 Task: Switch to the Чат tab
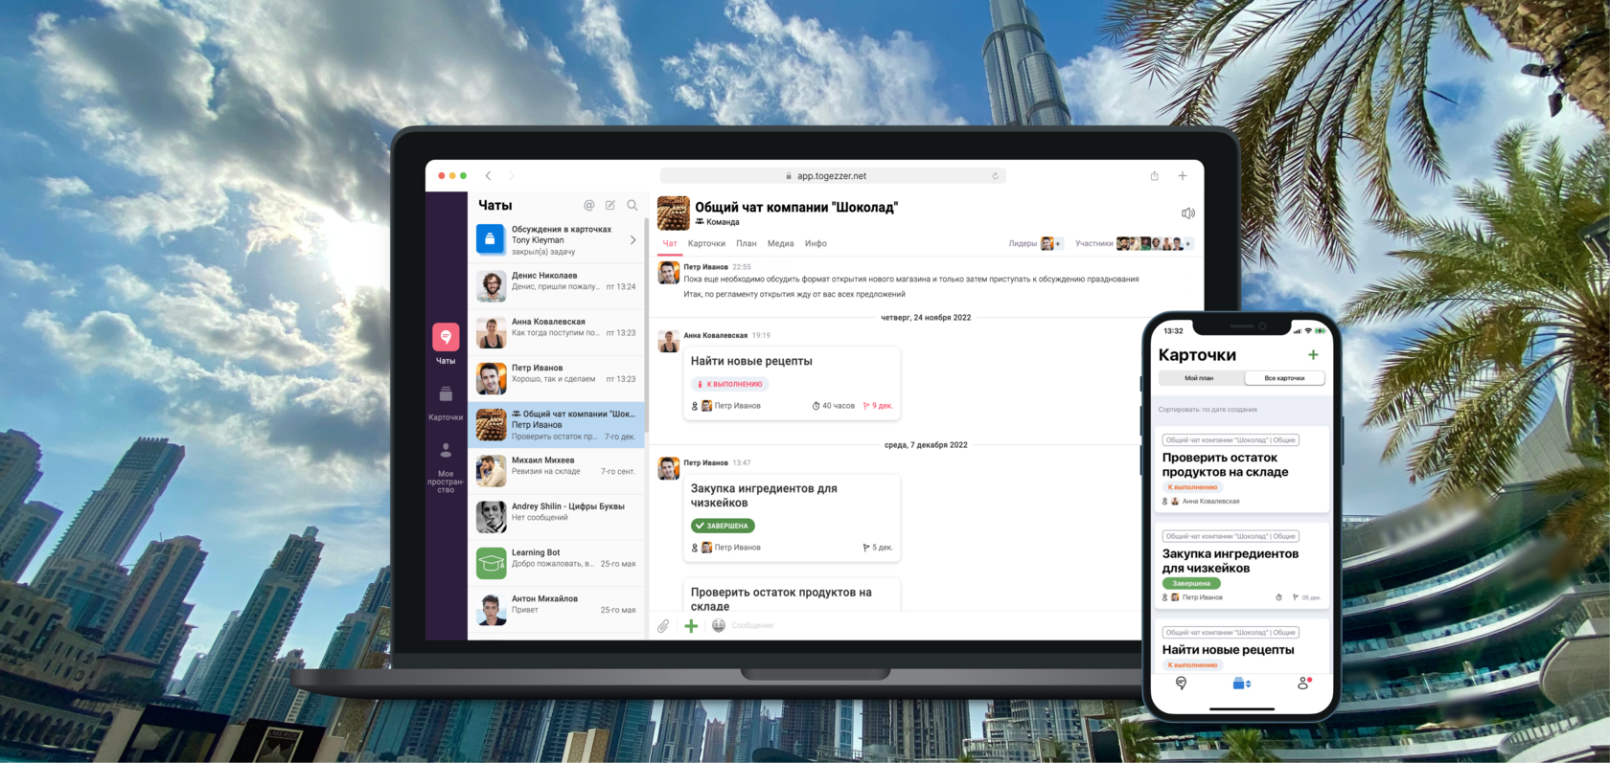point(670,243)
